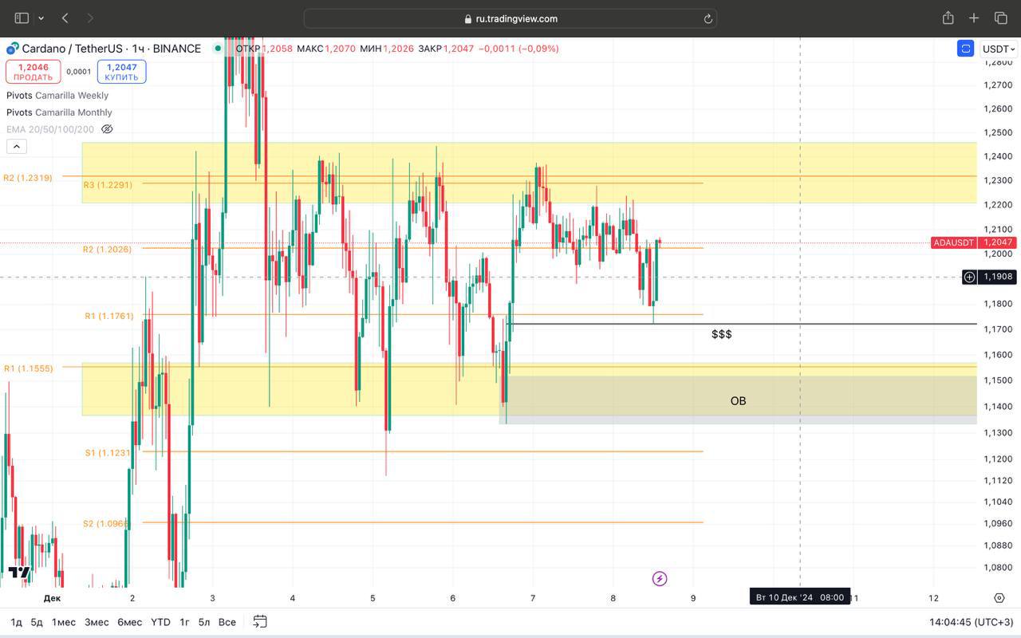This screenshot has height=638, width=1021.
Task: Open the Safari share icon
Action: (x=948, y=18)
